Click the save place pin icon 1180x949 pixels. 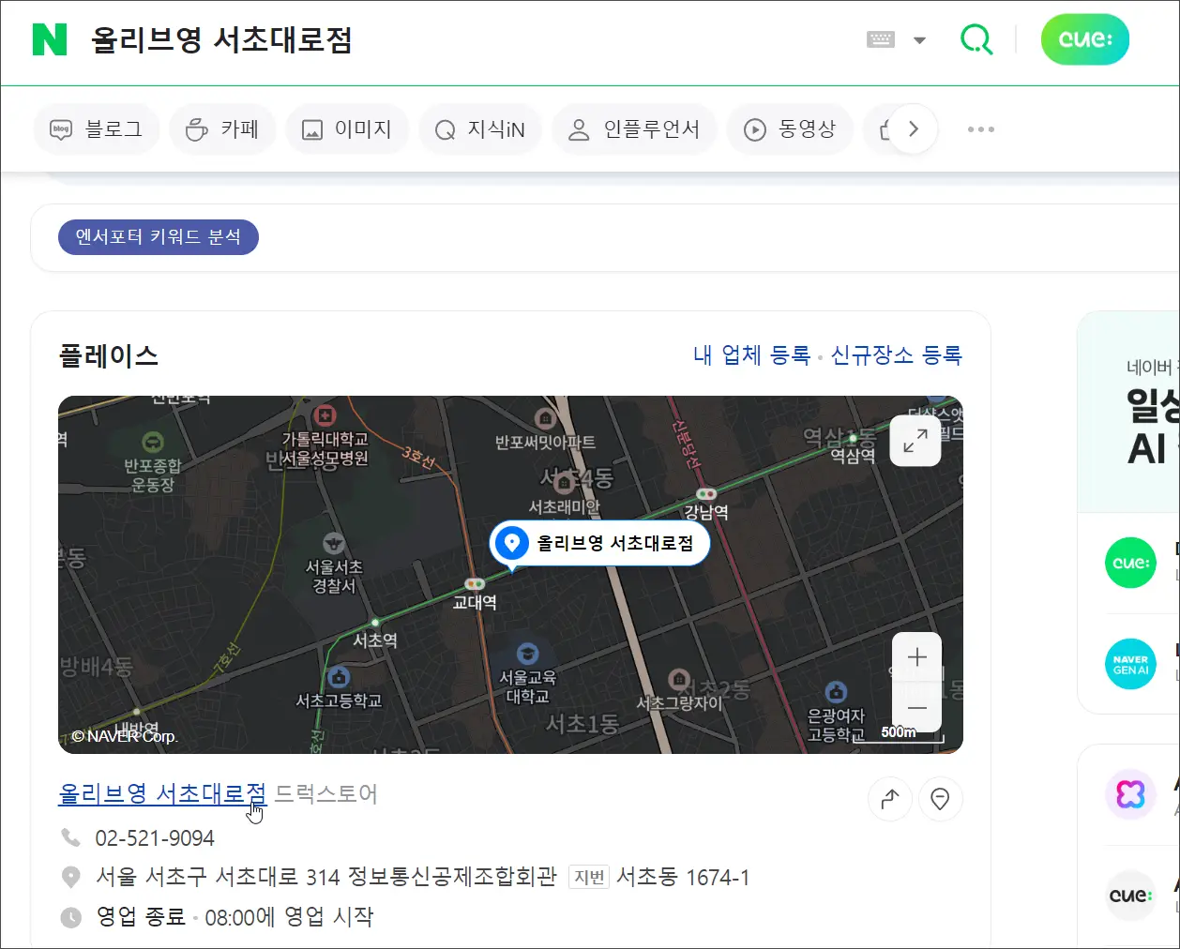tap(940, 799)
